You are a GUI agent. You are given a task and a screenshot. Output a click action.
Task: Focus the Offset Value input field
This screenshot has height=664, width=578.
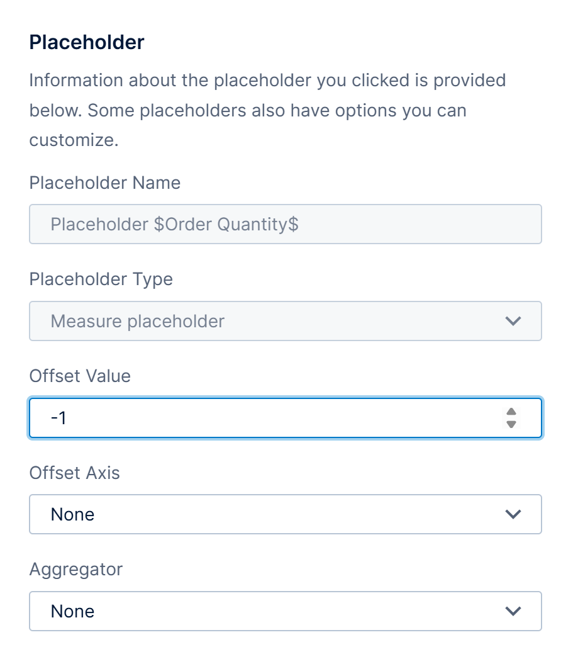point(270,418)
